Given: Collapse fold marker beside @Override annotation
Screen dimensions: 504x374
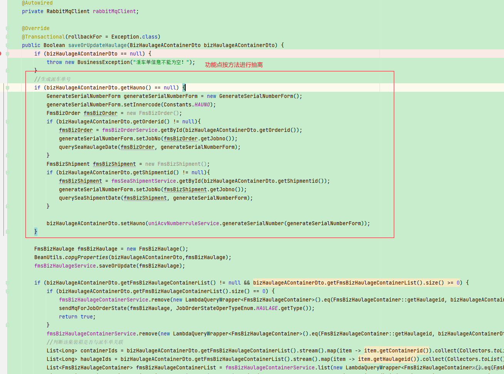Looking at the screenshot, I should (7, 28).
